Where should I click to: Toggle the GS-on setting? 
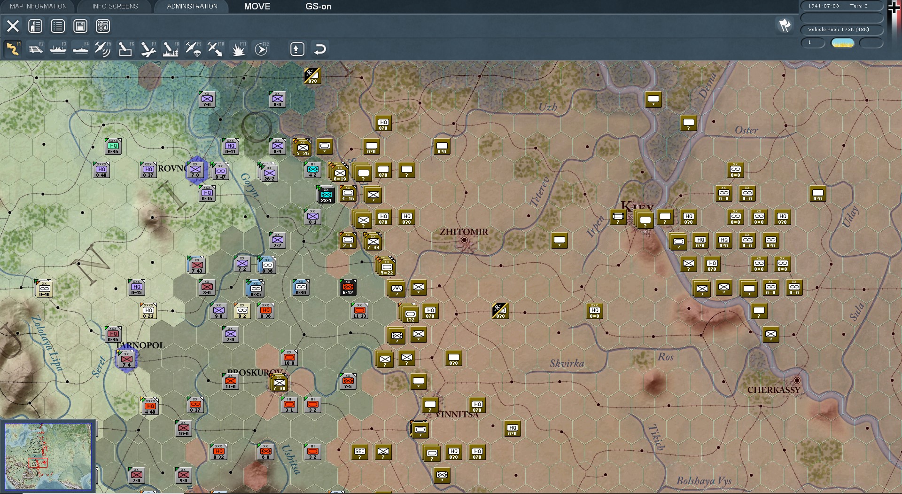[318, 6]
